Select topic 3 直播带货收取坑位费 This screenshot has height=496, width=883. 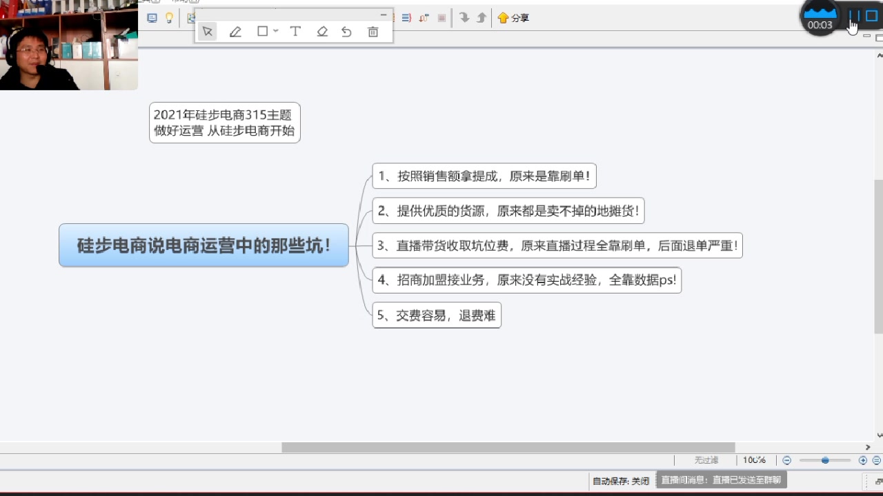(x=557, y=245)
